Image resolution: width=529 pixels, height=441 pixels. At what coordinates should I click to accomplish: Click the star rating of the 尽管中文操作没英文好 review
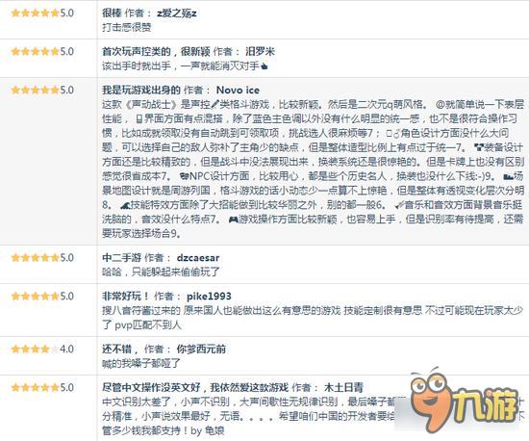[x=35, y=388]
